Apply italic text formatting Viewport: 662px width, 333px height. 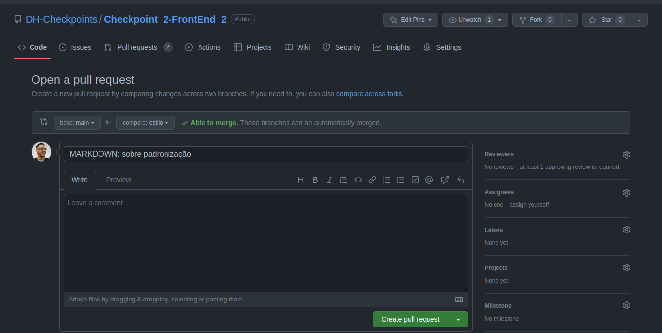tap(330, 180)
